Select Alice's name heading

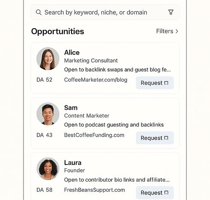(x=72, y=53)
